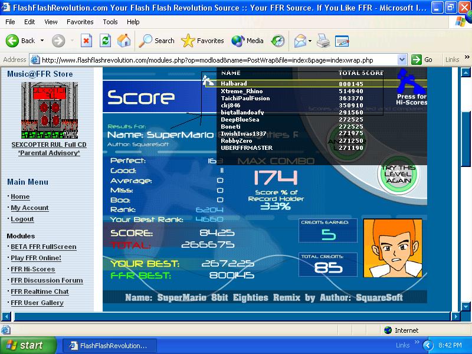The height and width of the screenshot is (354, 472).
Task: Select Halbarad row in high scores
Action: pos(315,84)
